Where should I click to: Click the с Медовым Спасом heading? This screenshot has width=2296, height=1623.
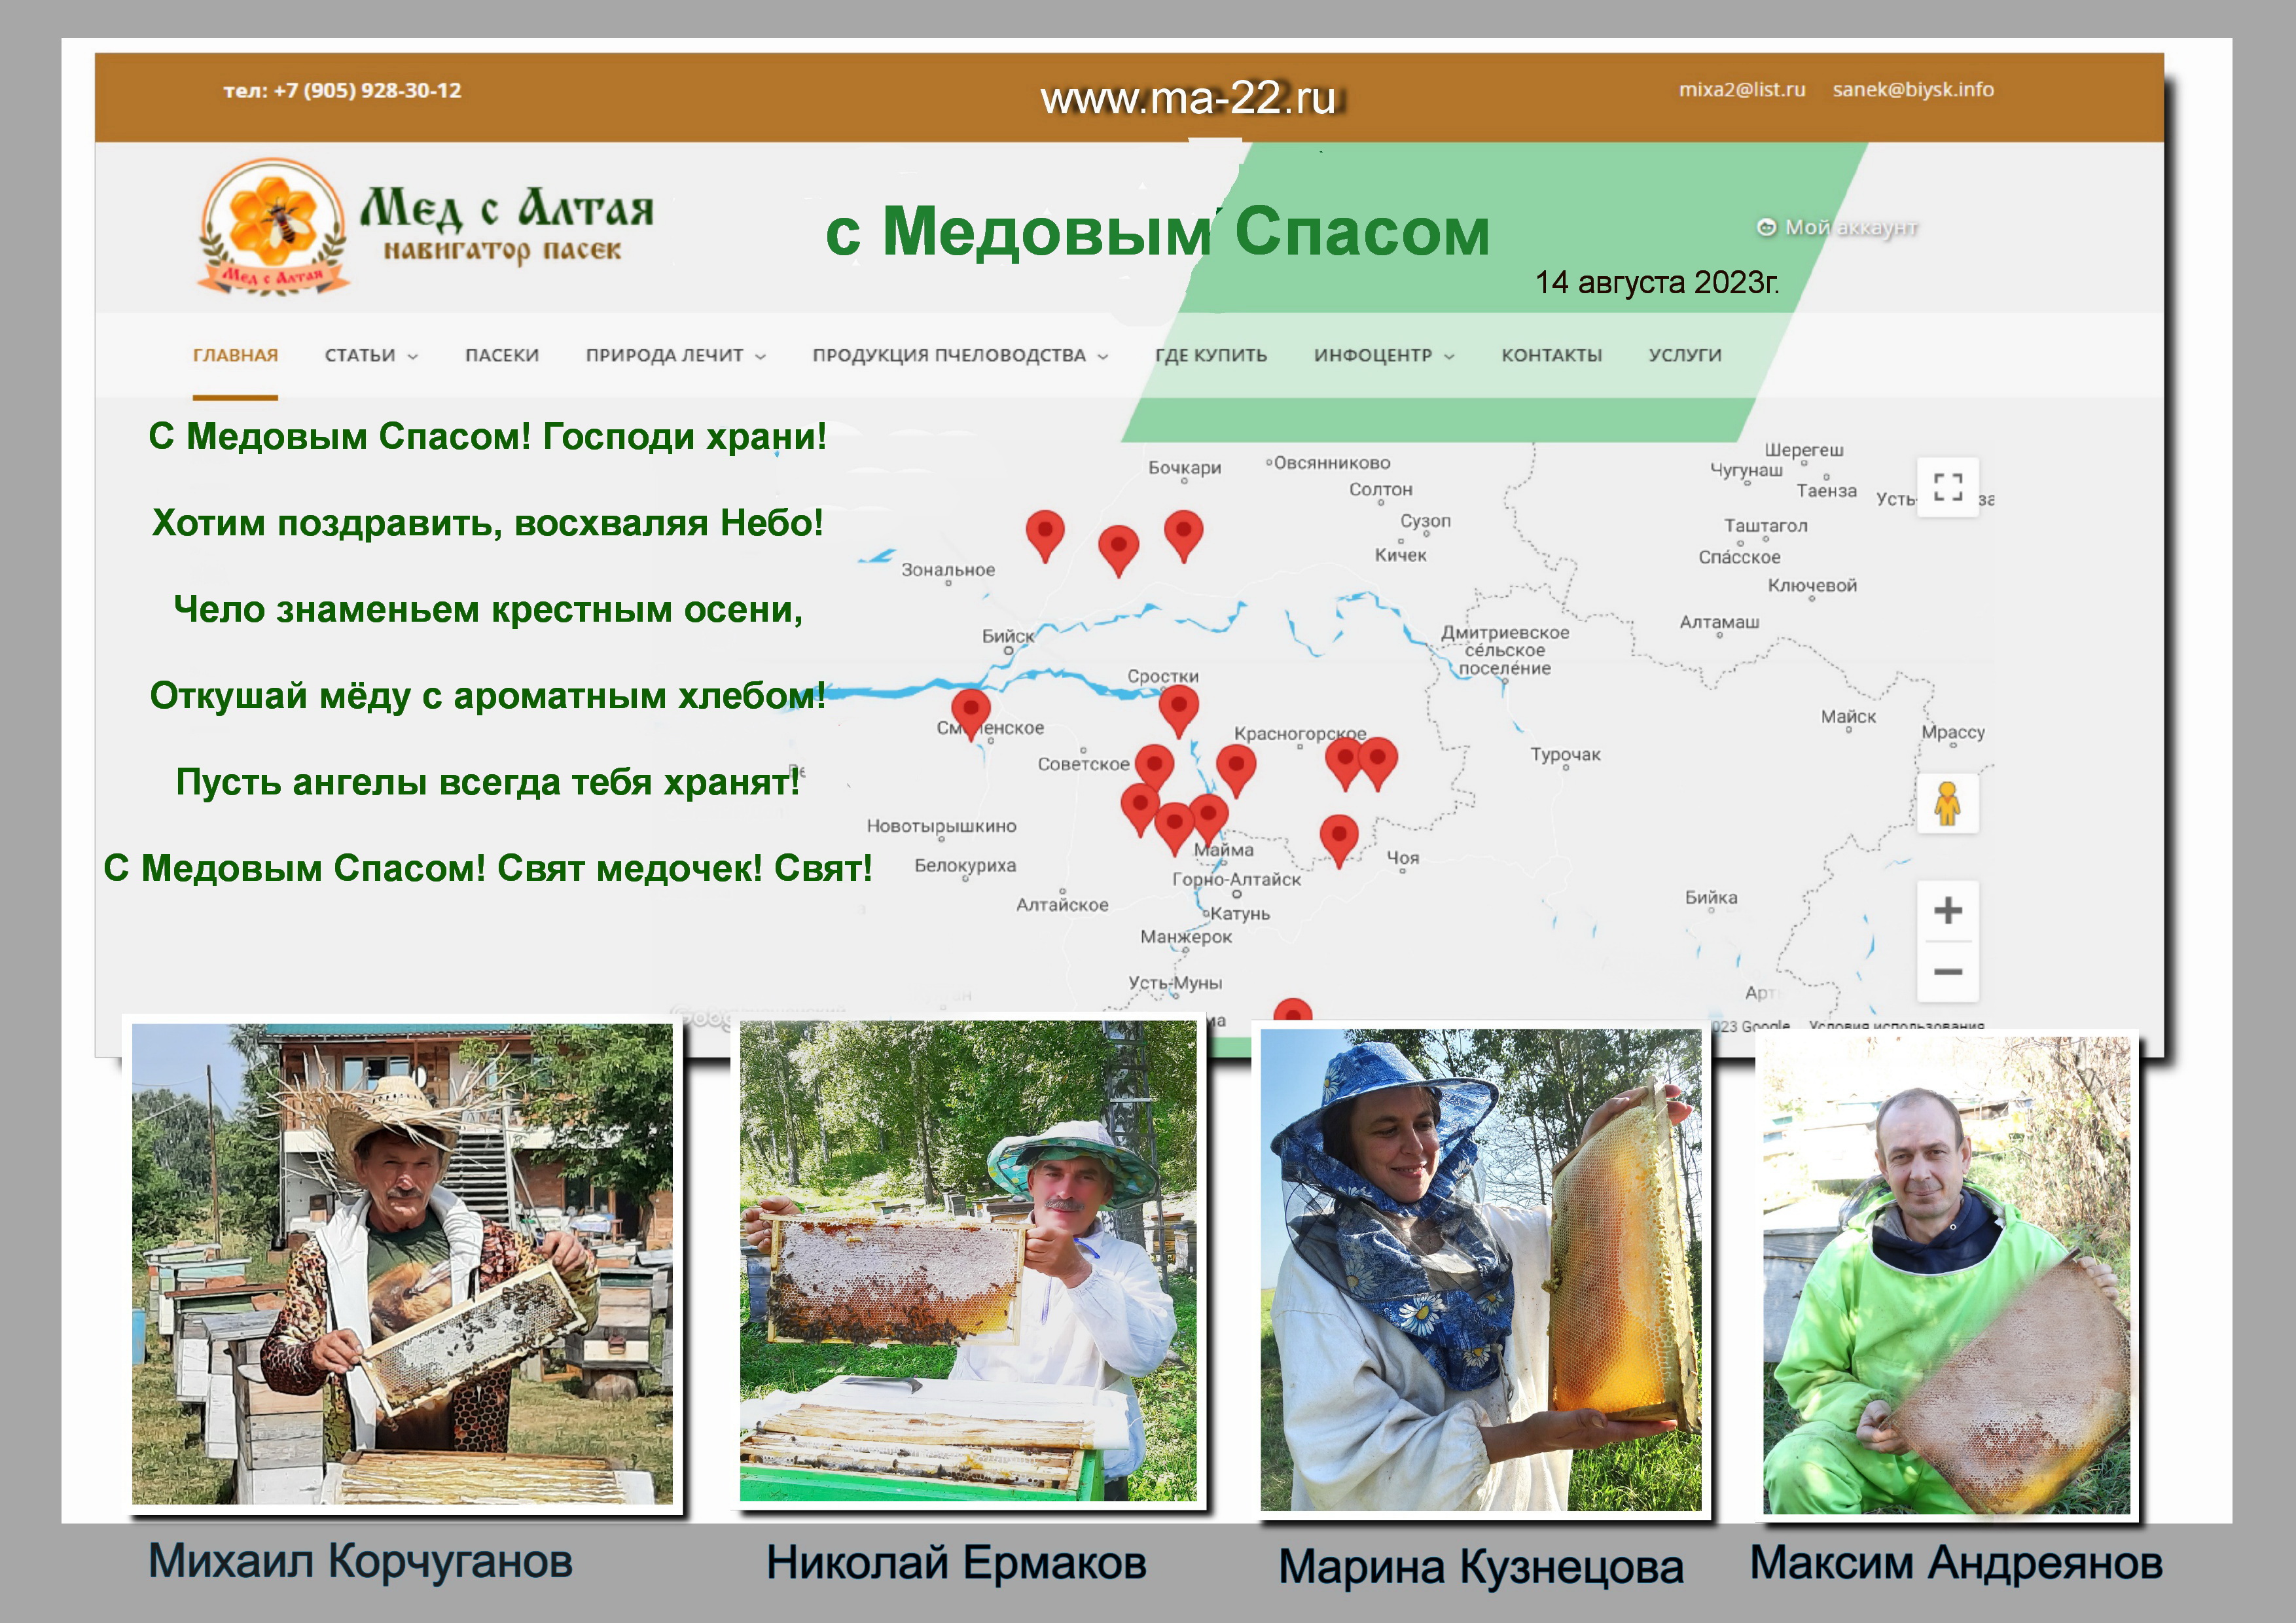coord(1157,231)
